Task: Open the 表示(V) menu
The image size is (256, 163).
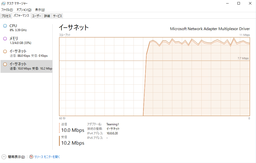Action: 40,10
